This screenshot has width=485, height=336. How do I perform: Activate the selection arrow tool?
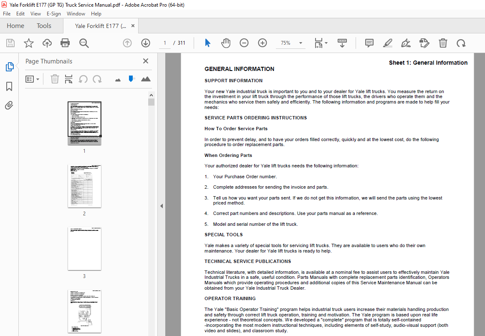pos(207,43)
